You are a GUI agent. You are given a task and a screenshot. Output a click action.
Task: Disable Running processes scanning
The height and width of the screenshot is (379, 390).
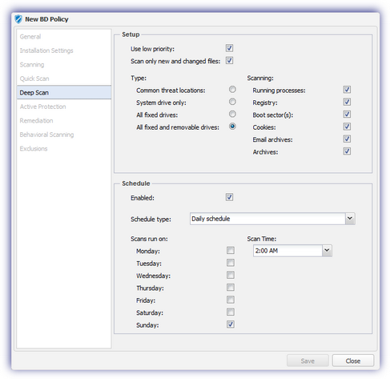347,90
